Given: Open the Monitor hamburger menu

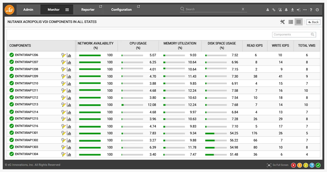Looking at the screenshot, I should [x=67, y=10].
